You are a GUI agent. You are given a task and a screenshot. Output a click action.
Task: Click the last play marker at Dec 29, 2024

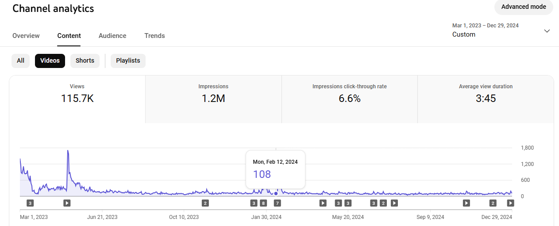[510, 203]
